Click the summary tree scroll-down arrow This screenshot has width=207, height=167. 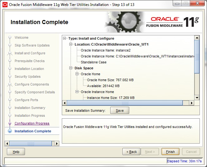coord(197,98)
